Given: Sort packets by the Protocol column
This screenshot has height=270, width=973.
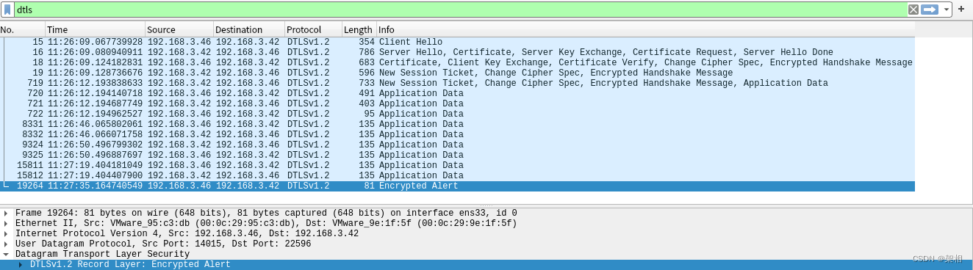Looking at the screenshot, I should 313,29.
